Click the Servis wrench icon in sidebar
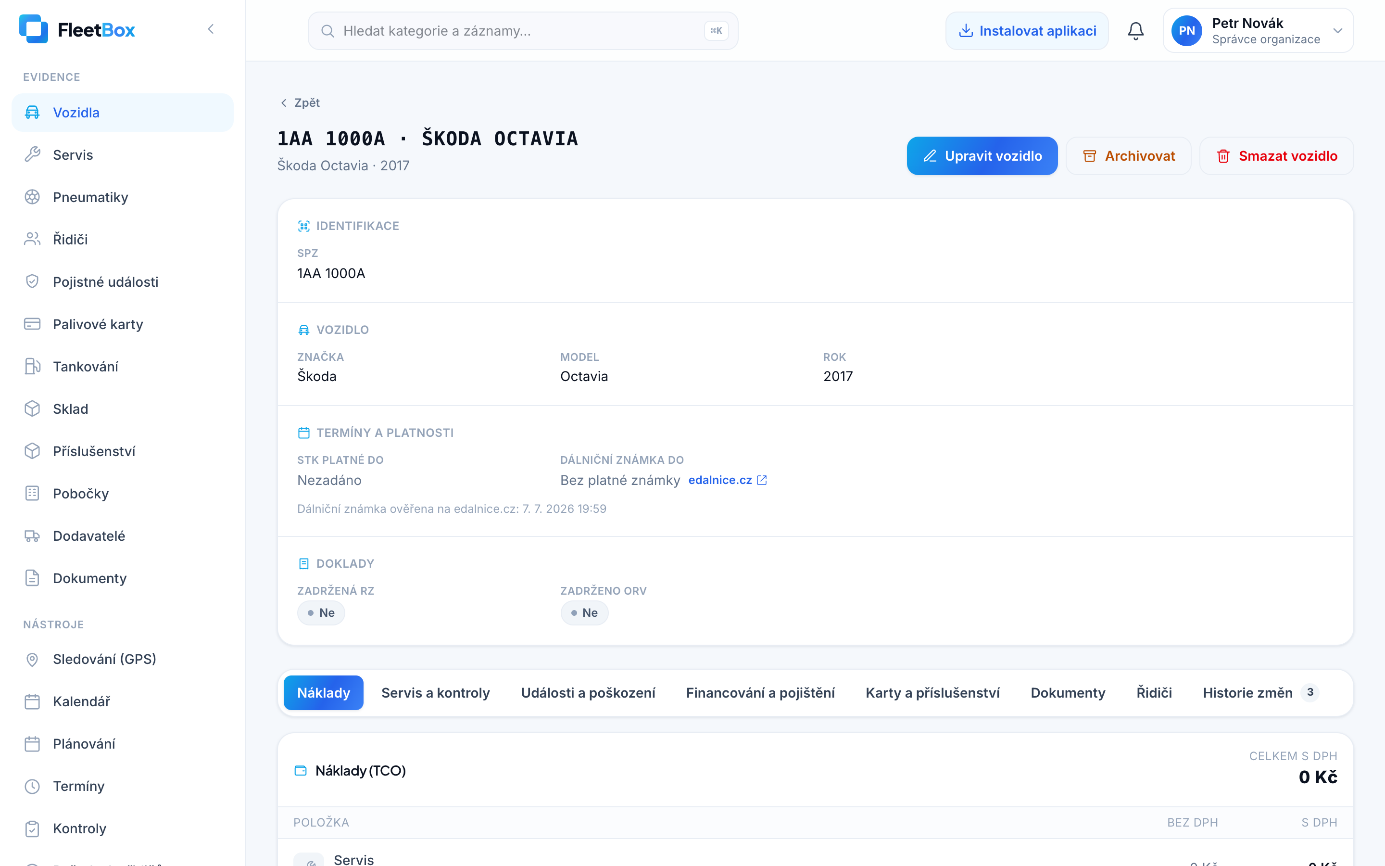The width and height of the screenshot is (1385, 866). [x=33, y=154]
